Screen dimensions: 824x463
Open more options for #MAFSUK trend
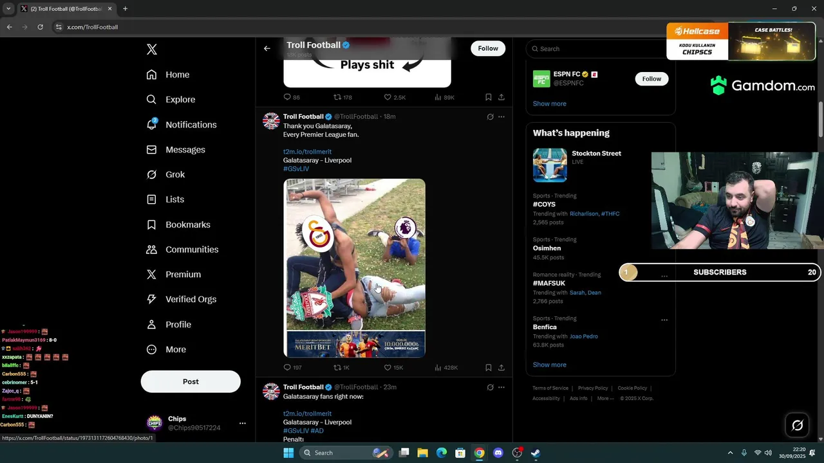pos(664,276)
